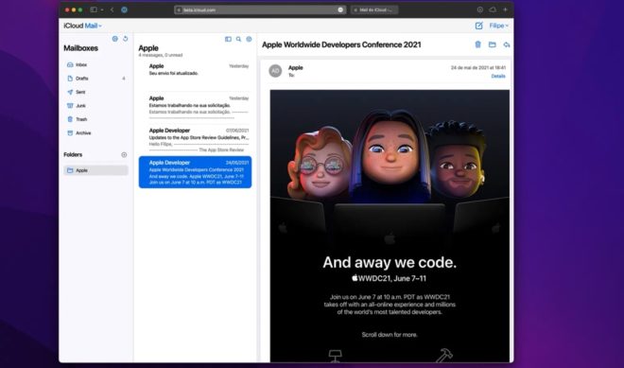Expand Safari sidebar dropdown arrow

pos(102,9)
